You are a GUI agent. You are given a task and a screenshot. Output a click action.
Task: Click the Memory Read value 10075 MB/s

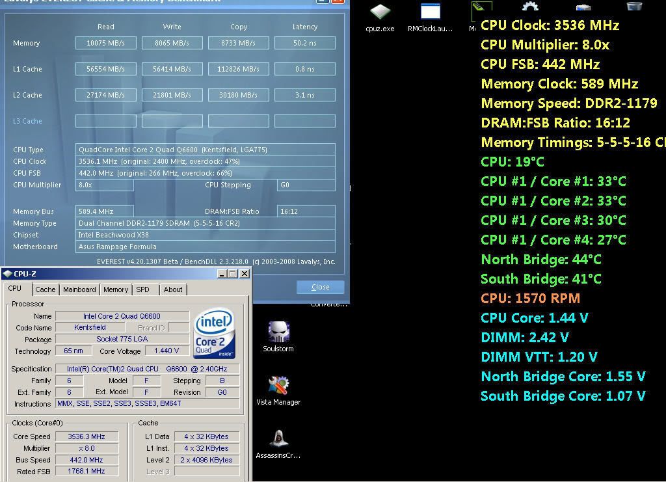106,43
